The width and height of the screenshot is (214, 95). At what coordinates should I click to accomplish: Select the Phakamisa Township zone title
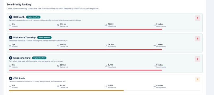click(x=24, y=37)
